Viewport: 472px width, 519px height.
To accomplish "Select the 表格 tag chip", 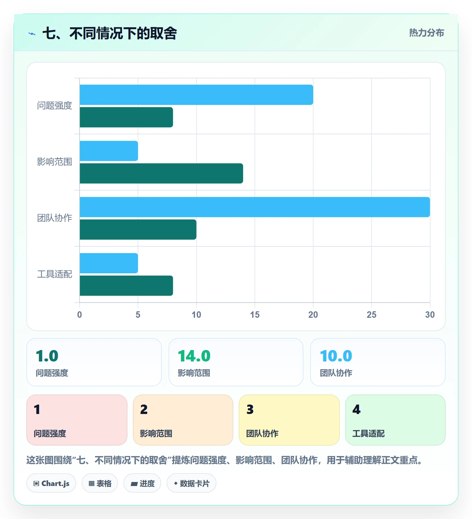I will 100,483.
